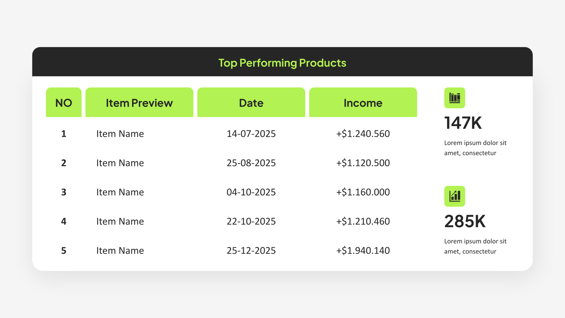The width and height of the screenshot is (565, 318).
Task: Select row number 1
Action: click(x=64, y=134)
